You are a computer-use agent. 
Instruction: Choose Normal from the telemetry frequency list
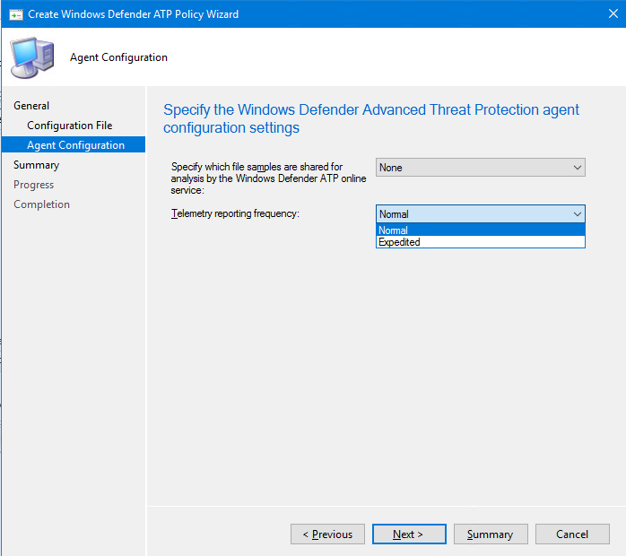pyautogui.click(x=480, y=230)
